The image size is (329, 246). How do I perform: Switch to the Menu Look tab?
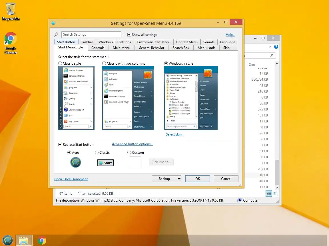coord(206,48)
